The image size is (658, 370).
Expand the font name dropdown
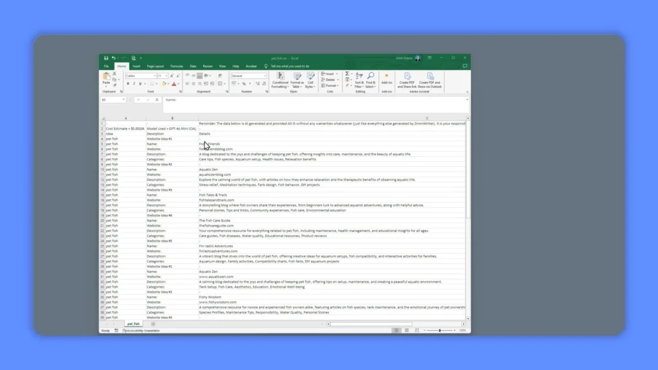(x=154, y=75)
